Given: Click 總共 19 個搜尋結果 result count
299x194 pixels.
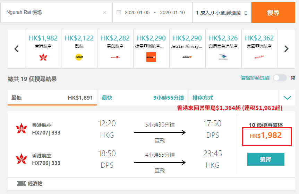Looking at the screenshot, I should tap(32, 79).
